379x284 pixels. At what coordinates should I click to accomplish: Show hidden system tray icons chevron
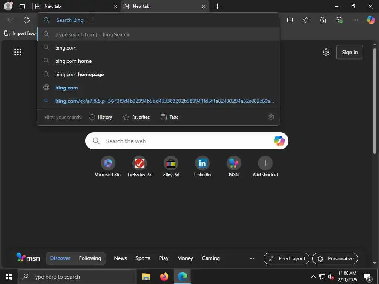click(x=313, y=277)
